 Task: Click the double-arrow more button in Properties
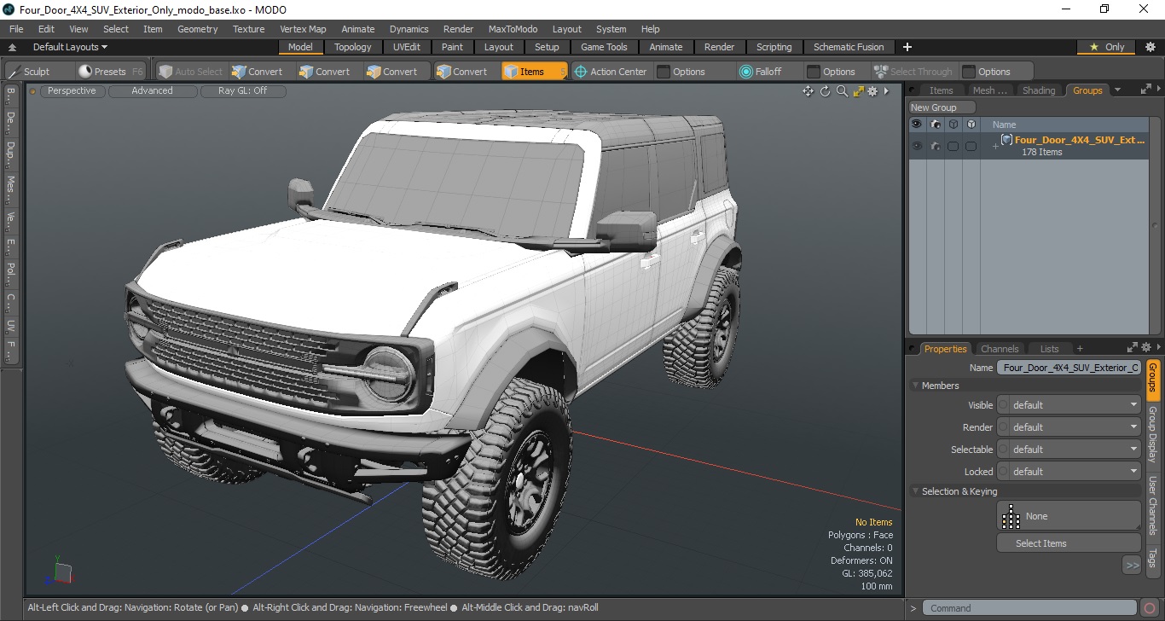click(1132, 565)
